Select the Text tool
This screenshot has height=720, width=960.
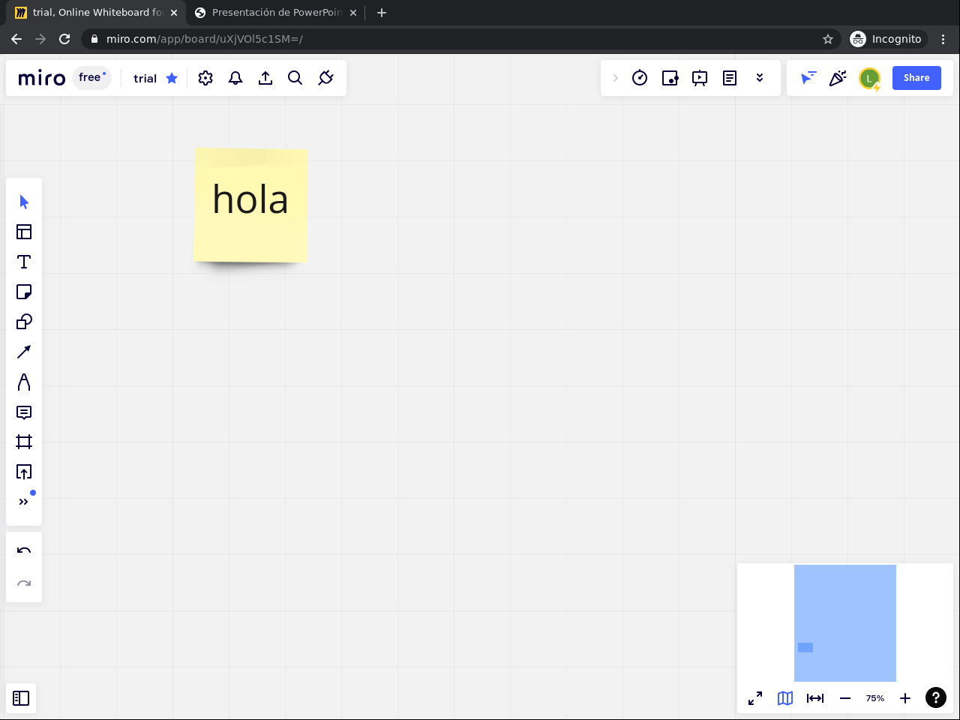(24, 262)
